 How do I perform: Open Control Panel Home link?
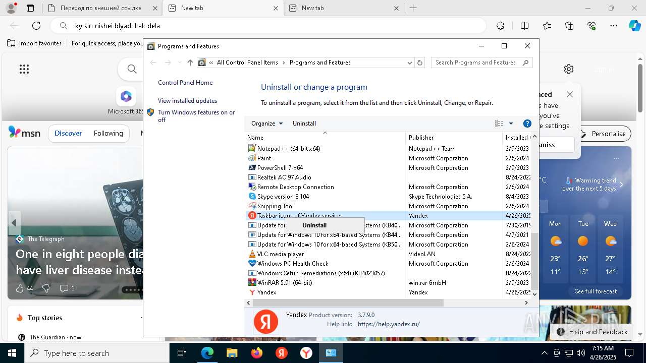tap(185, 83)
